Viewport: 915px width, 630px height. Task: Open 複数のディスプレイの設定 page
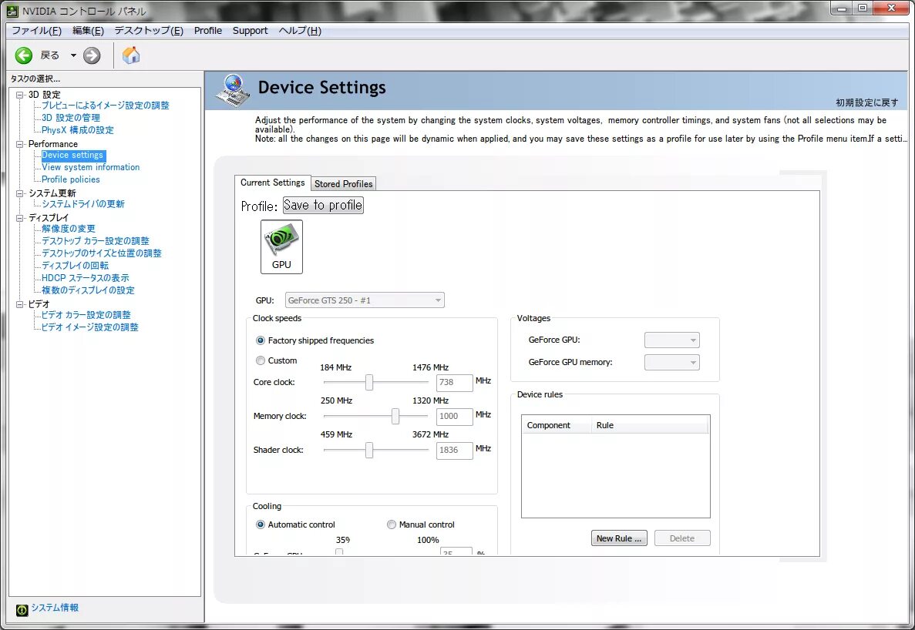[88, 290]
